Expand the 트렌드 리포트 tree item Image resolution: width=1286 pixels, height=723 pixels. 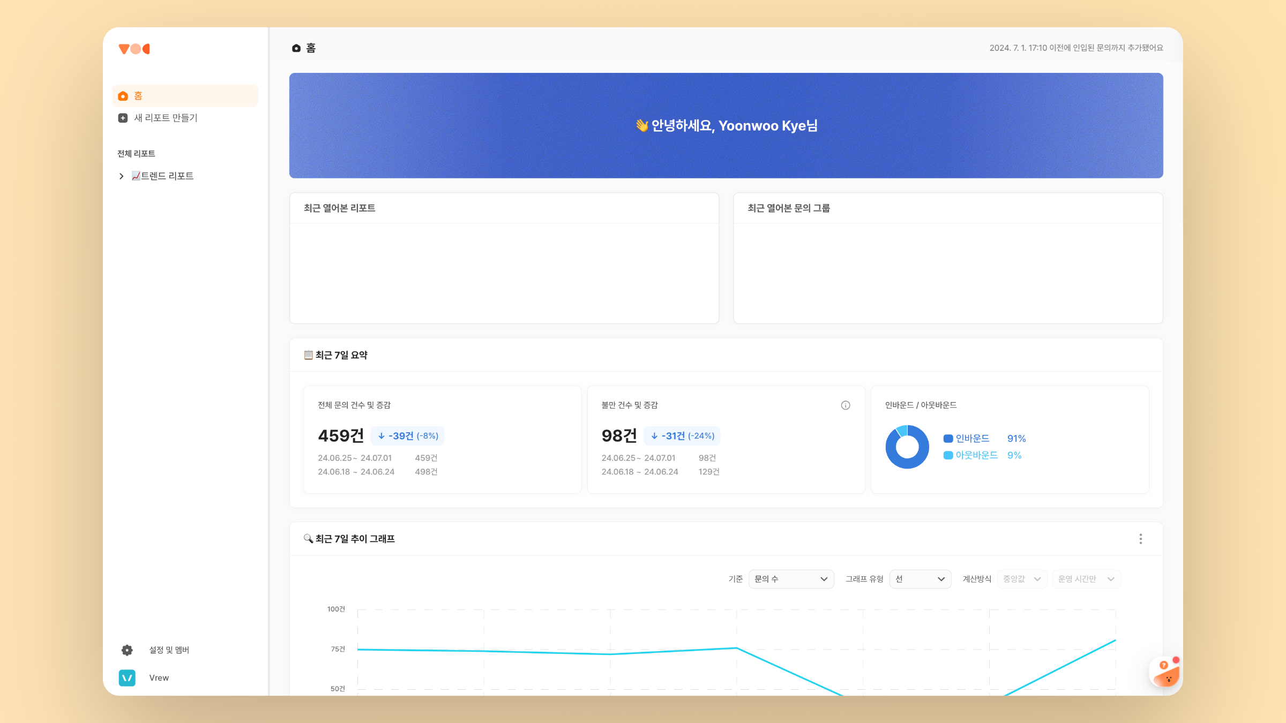click(121, 176)
